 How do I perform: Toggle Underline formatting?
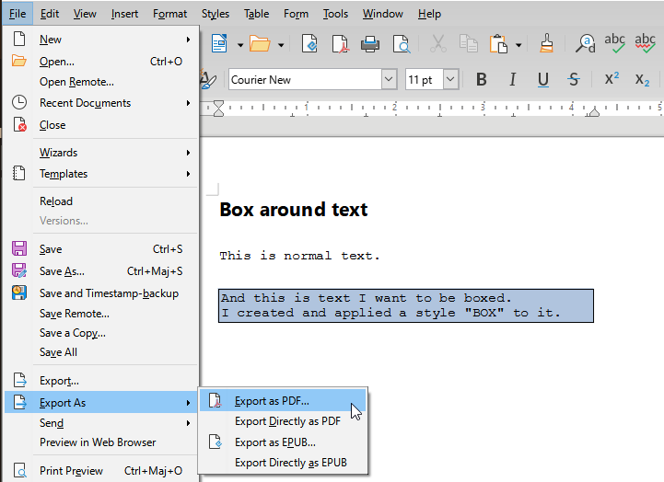[542, 79]
